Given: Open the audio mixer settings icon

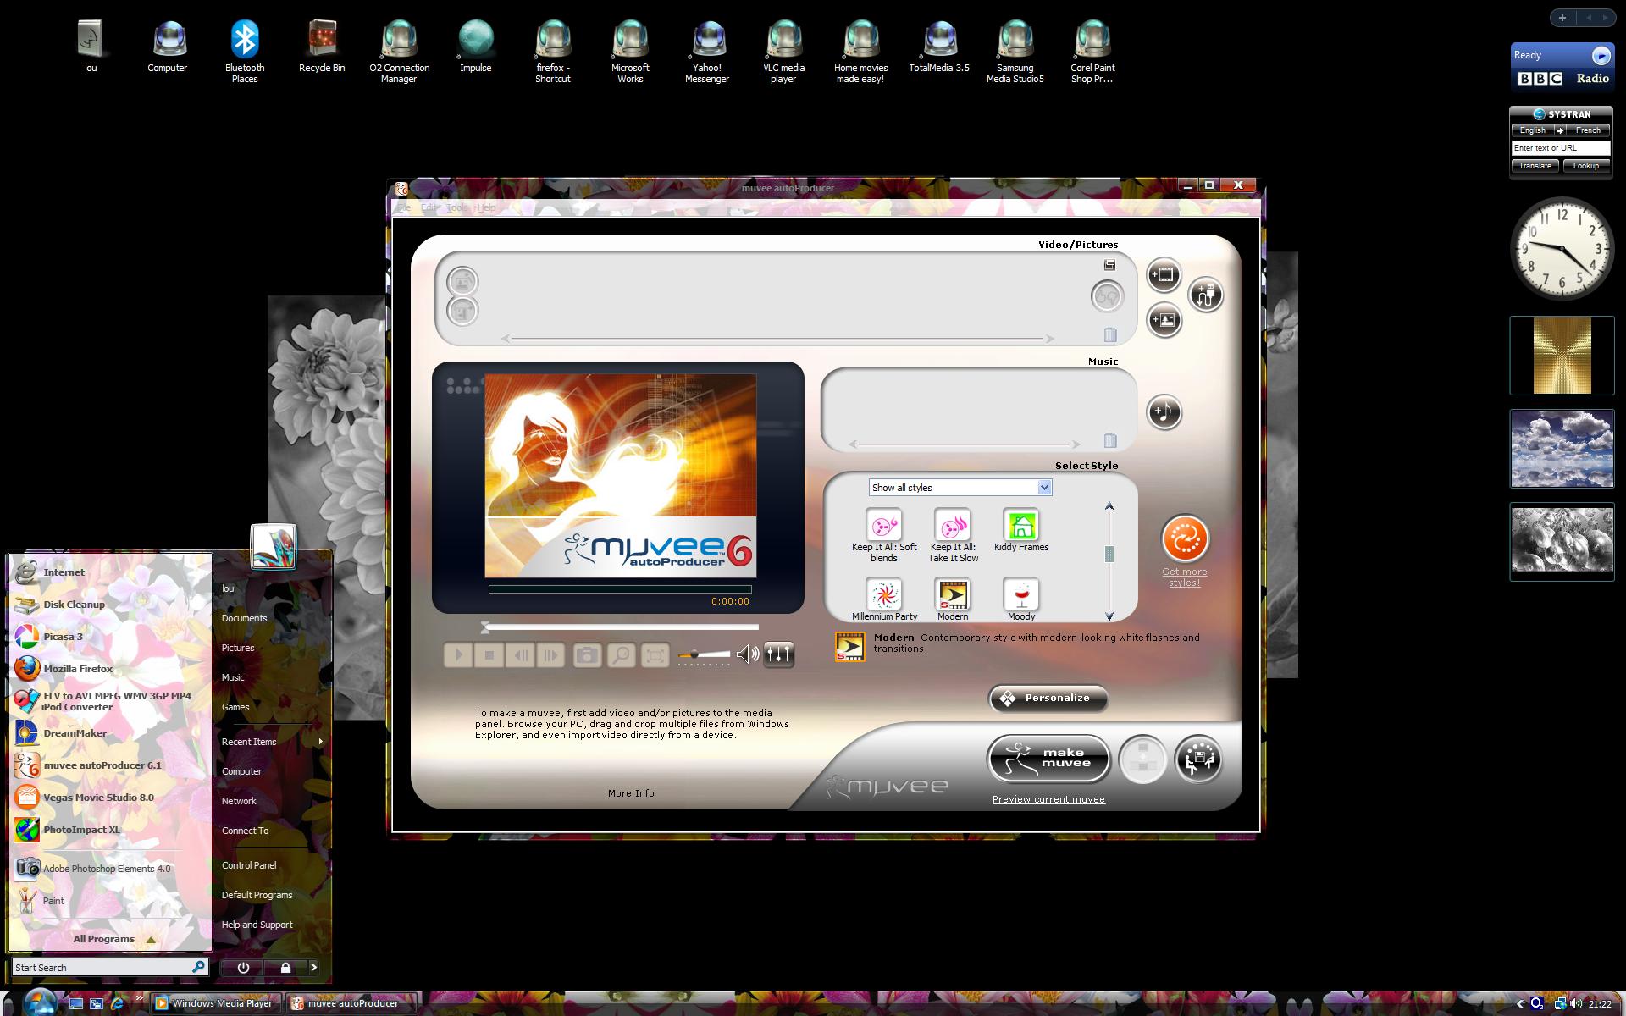Looking at the screenshot, I should [778, 654].
